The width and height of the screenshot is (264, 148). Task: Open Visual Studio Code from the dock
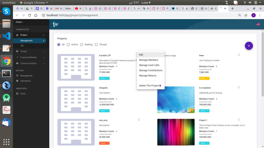coord(6,36)
